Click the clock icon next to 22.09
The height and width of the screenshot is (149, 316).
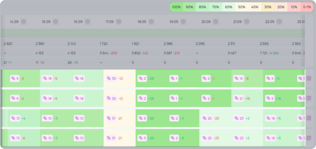[x=279, y=22]
